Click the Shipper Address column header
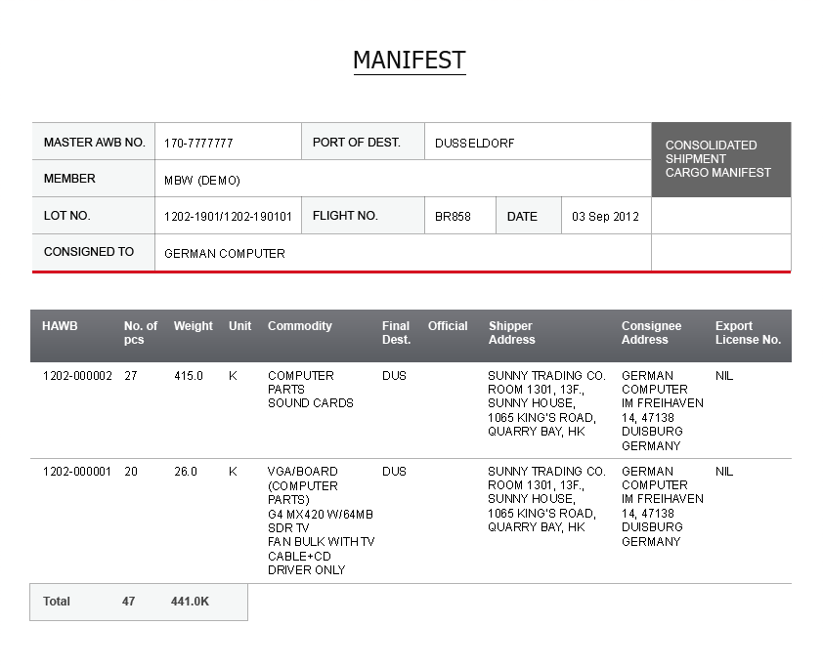Image resolution: width=823 pixels, height=667 pixels. coord(512,333)
